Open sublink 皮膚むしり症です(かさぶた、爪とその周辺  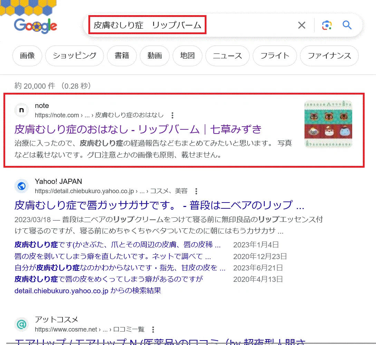point(117,245)
